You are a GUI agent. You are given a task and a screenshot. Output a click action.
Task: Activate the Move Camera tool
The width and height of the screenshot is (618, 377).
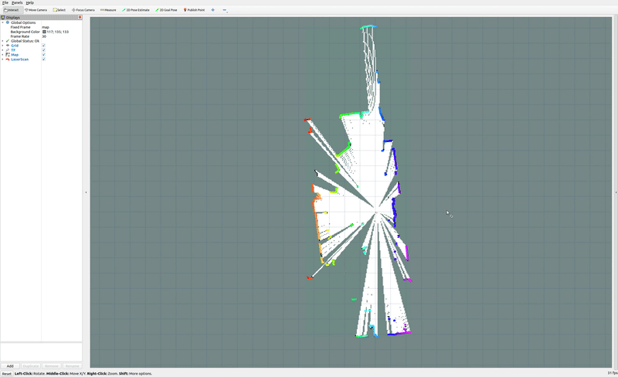pos(36,10)
